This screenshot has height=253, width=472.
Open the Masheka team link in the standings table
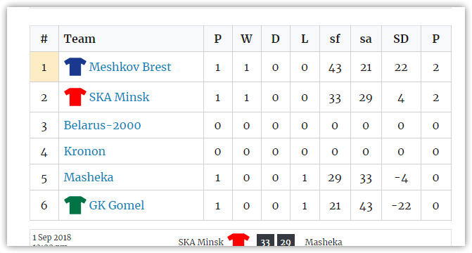[x=89, y=177]
